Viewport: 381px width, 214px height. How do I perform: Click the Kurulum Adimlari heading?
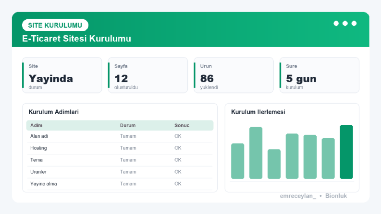click(x=53, y=112)
